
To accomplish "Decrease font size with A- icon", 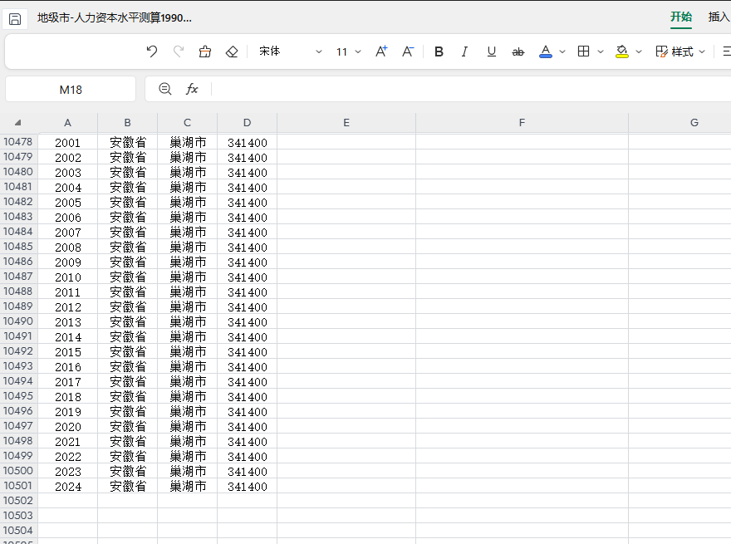I will pos(408,51).
